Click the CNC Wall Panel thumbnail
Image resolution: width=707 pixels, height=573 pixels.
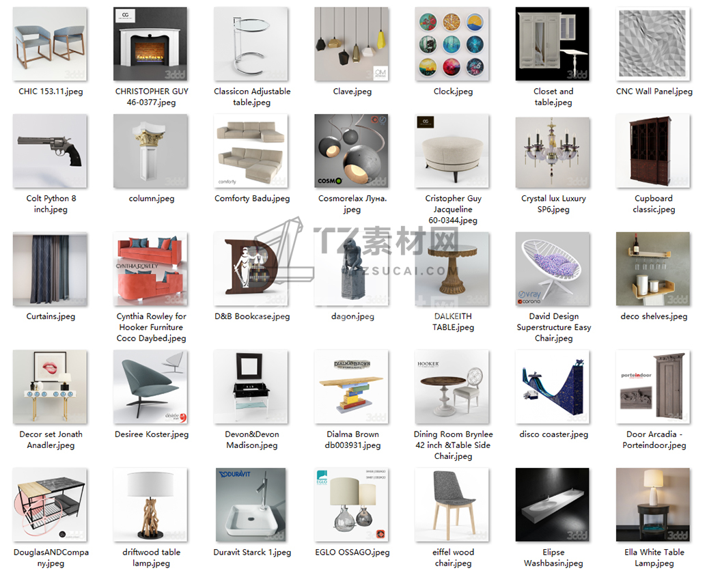pos(653,44)
